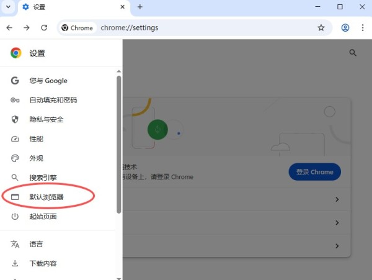This screenshot has width=372, height=280.
Task: Click the window icon for 默认浏览器
Action: tap(15, 197)
